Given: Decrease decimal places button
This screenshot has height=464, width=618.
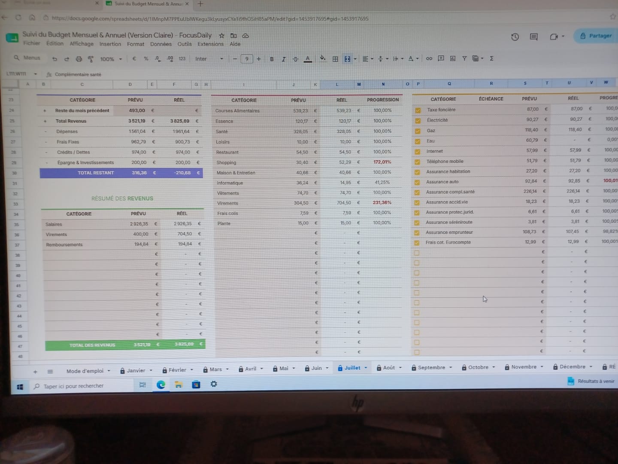Looking at the screenshot, I should point(158,59).
